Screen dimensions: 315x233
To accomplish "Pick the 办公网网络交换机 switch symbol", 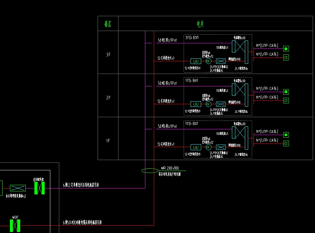I will pyautogui.click(x=18, y=188).
